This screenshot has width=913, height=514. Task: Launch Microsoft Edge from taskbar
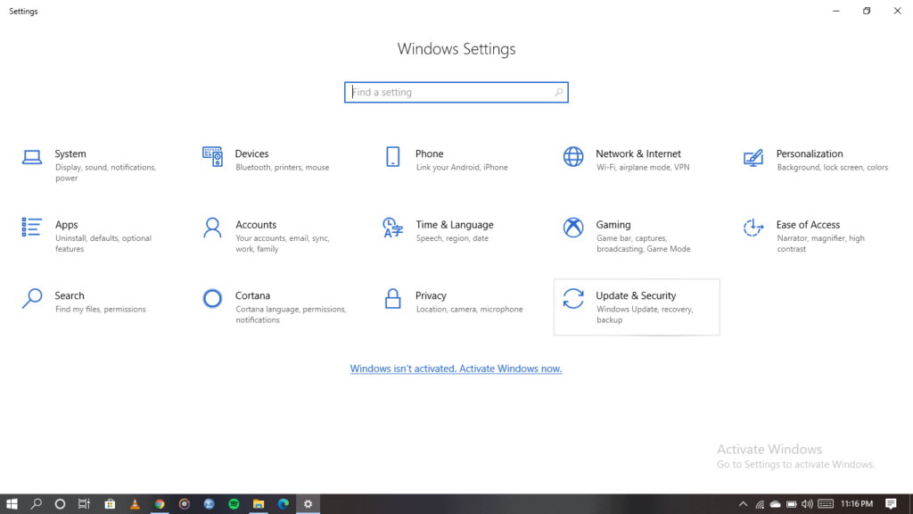click(284, 504)
